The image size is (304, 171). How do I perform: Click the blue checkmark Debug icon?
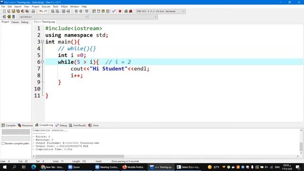114,11
